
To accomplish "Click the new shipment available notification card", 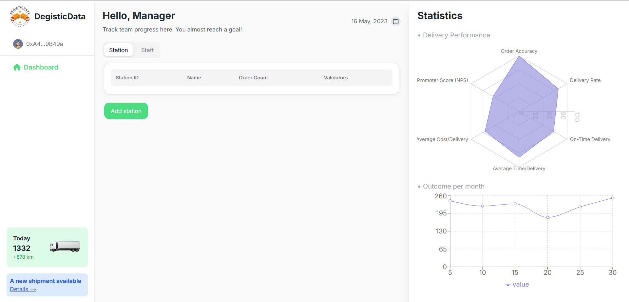I will pos(47,285).
